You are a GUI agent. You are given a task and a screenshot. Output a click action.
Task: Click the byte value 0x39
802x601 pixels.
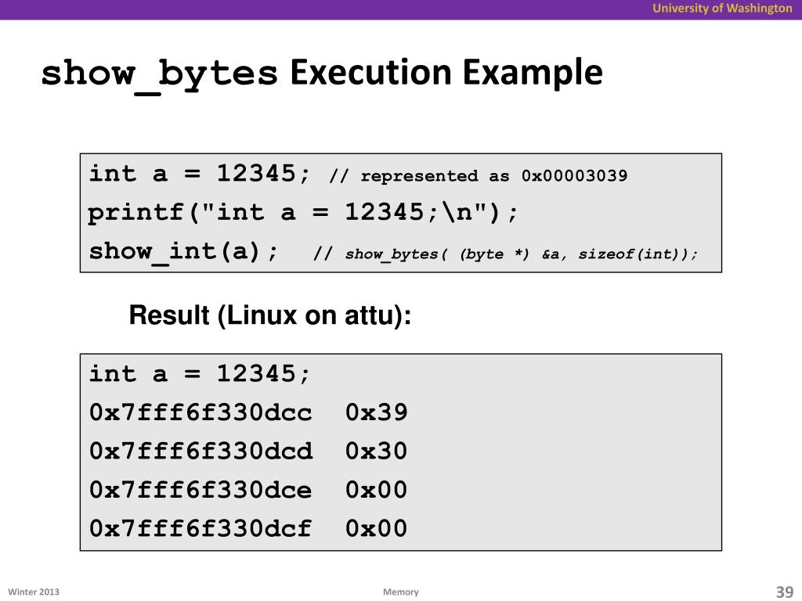pos(377,412)
